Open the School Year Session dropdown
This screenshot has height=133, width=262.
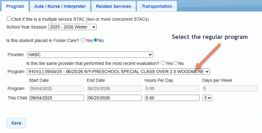[x=72, y=27]
